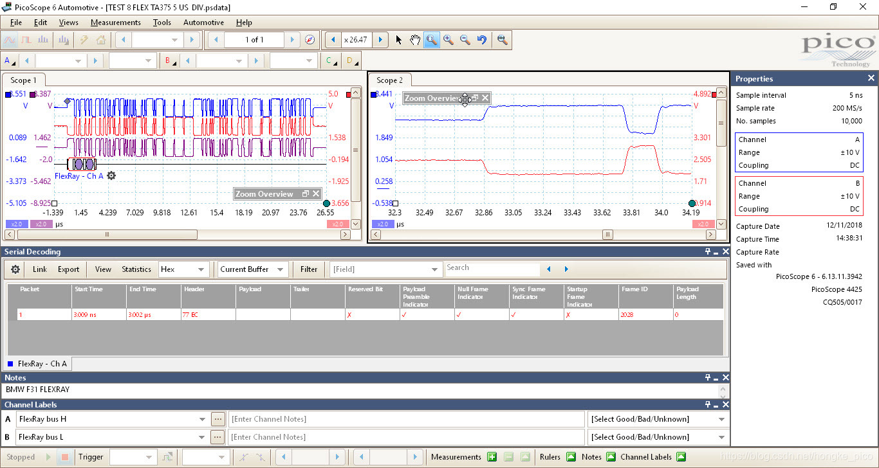Undo the last zoom

click(x=482, y=40)
